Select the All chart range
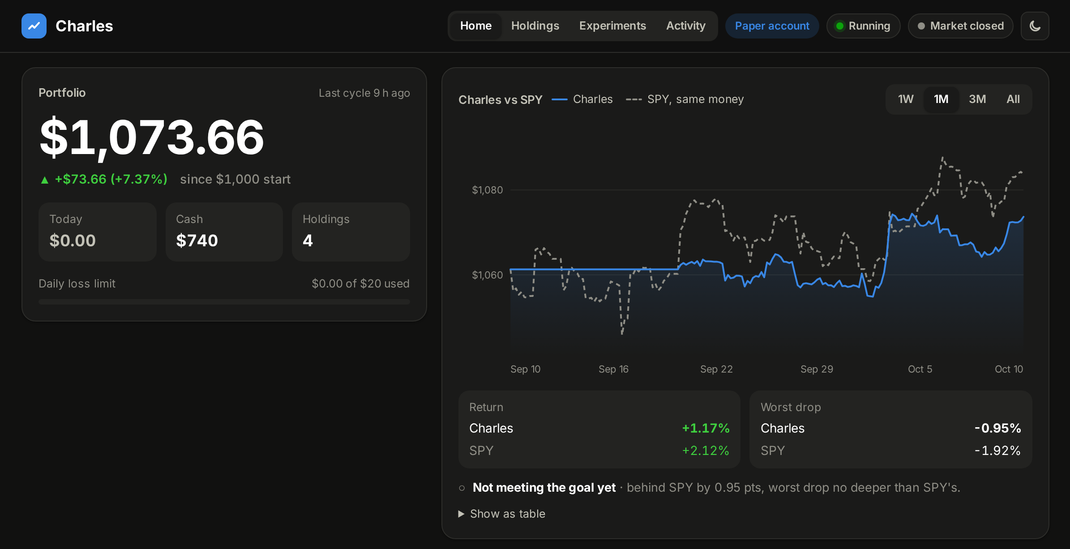The height and width of the screenshot is (549, 1070). coord(1013,99)
